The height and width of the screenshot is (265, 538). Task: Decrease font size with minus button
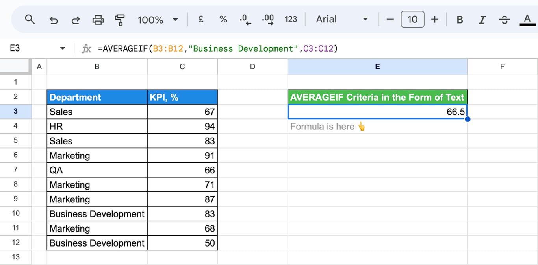[x=390, y=19]
